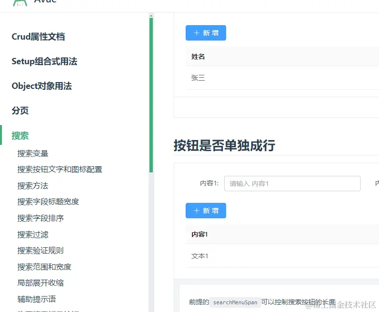379x312 pixels.
Task: Go to 搜索过滤 subsection
Action: 33,234
